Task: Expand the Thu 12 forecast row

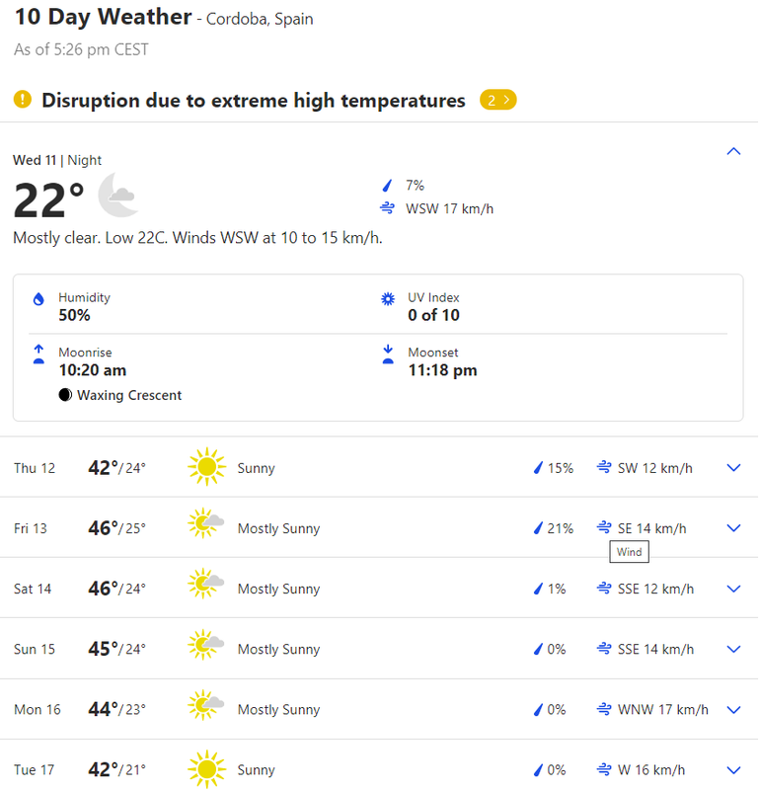Action: (x=733, y=468)
